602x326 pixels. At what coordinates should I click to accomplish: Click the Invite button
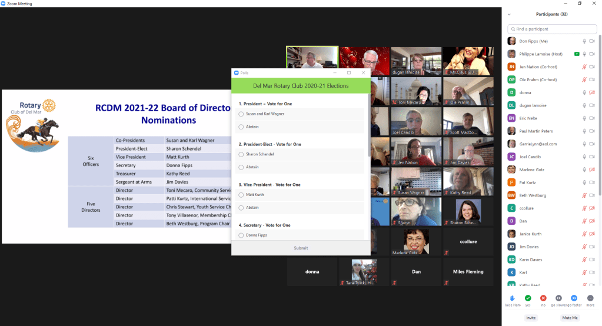531,318
